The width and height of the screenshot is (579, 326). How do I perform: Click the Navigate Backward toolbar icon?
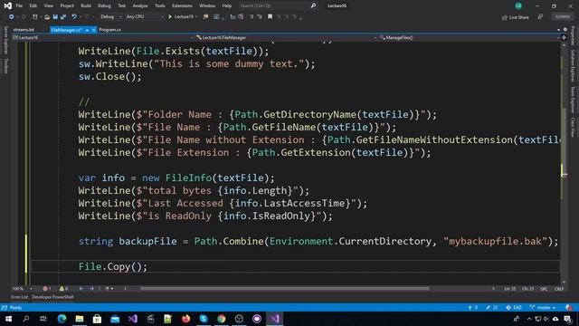pos(12,16)
